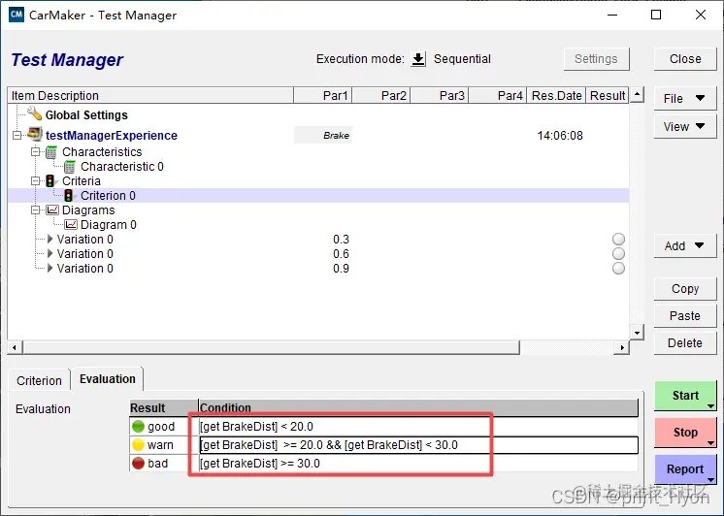Click horizontal scrollbar right arrow
The image size is (724, 516).
click(x=622, y=347)
